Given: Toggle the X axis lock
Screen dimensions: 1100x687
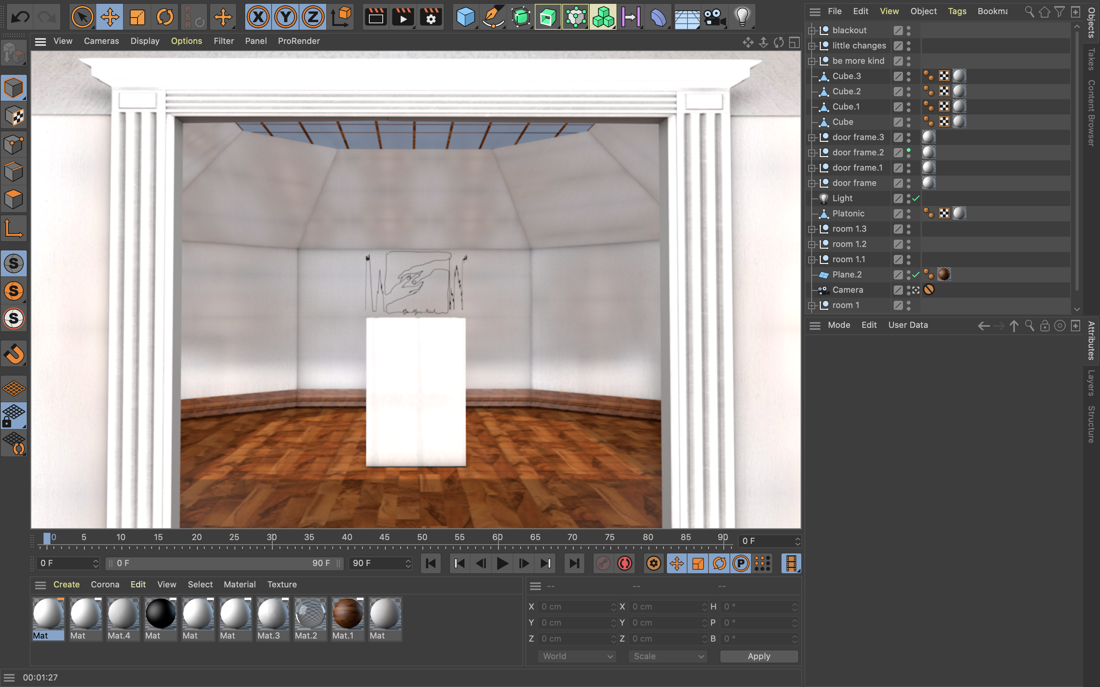Looking at the screenshot, I should point(258,17).
